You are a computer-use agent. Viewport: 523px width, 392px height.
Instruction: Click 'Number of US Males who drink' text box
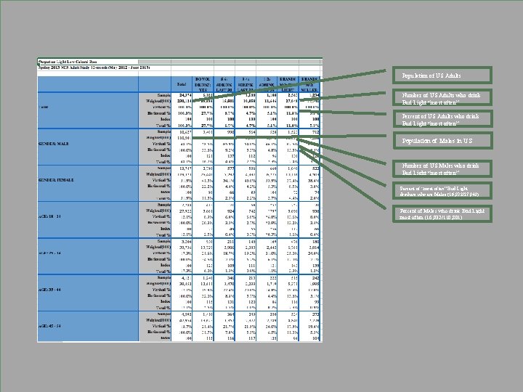[x=442, y=168]
